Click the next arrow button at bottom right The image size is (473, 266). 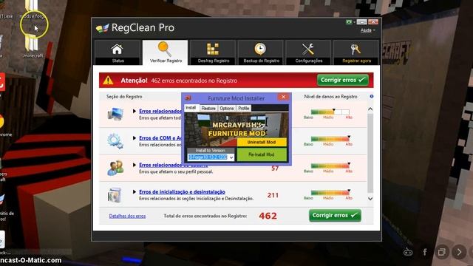click(459, 252)
